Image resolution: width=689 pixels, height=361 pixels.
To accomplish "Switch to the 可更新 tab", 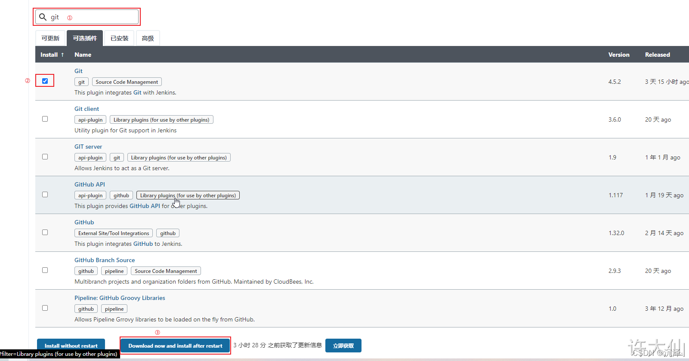I will [x=50, y=38].
